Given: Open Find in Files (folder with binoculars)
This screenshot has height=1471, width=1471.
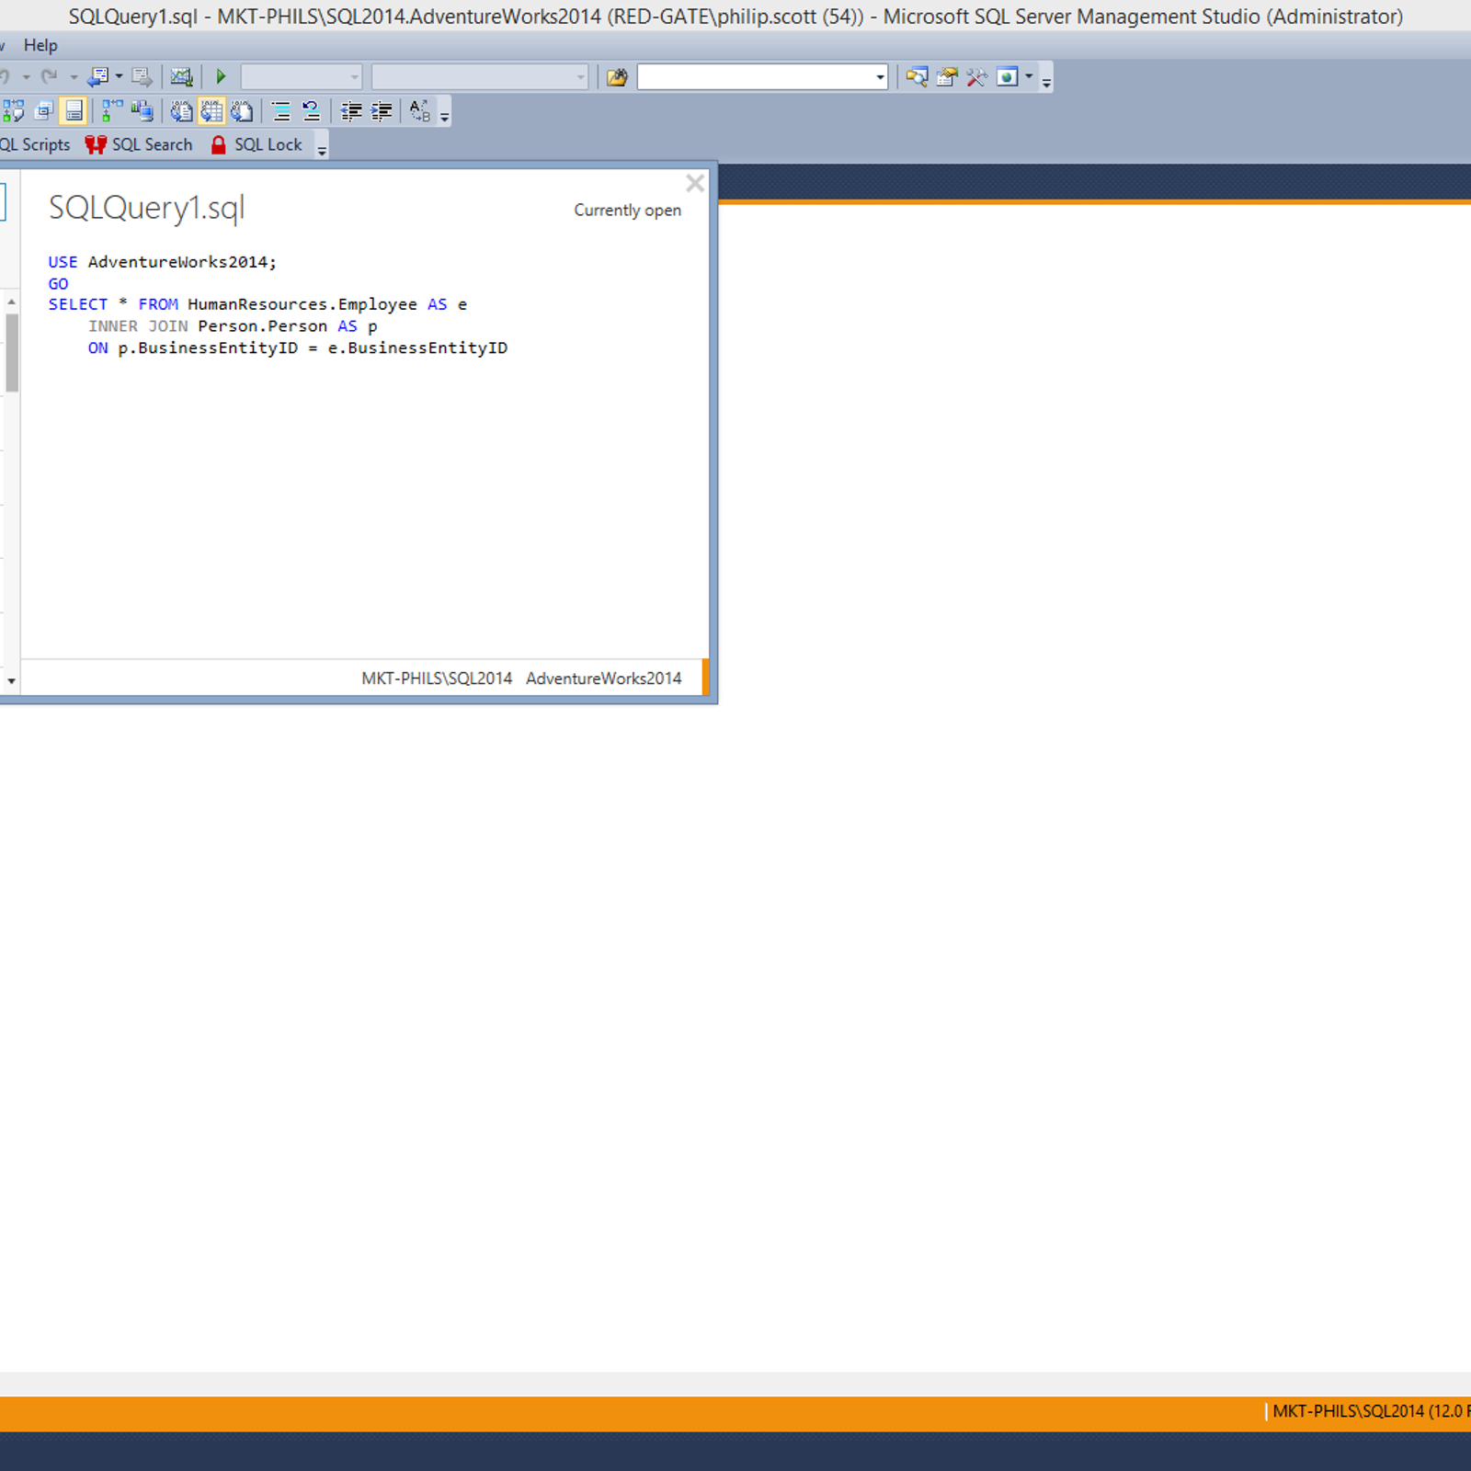Looking at the screenshot, I should click(x=617, y=77).
